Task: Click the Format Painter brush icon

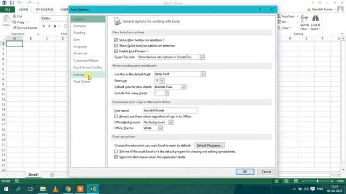Action: [15, 27]
